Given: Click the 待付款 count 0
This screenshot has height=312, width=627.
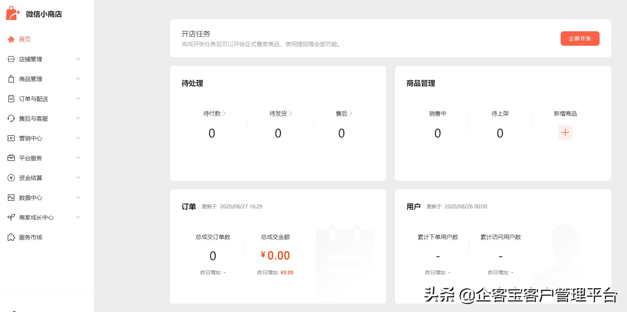Looking at the screenshot, I should click(212, 133).
